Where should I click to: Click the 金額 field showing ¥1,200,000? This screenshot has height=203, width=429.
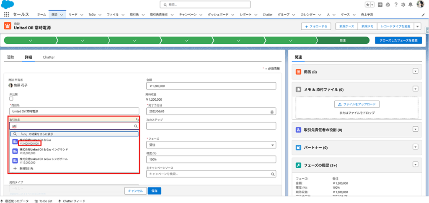(211, 86)
